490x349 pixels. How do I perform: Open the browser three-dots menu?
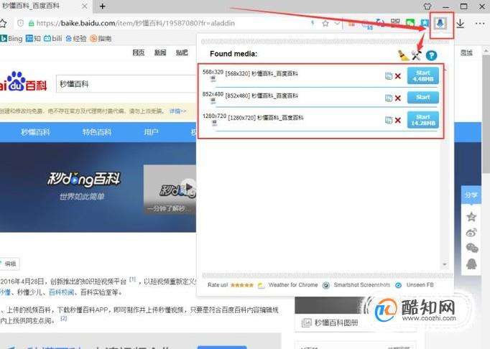480,24
